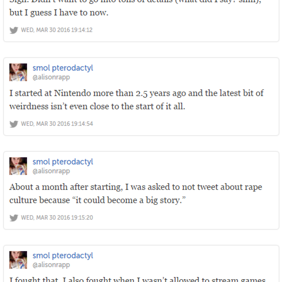Click 'smol pterodactyl' name on rape culture tweet
This screenshot has width=282, height=282.
click(x=63, y=162)
